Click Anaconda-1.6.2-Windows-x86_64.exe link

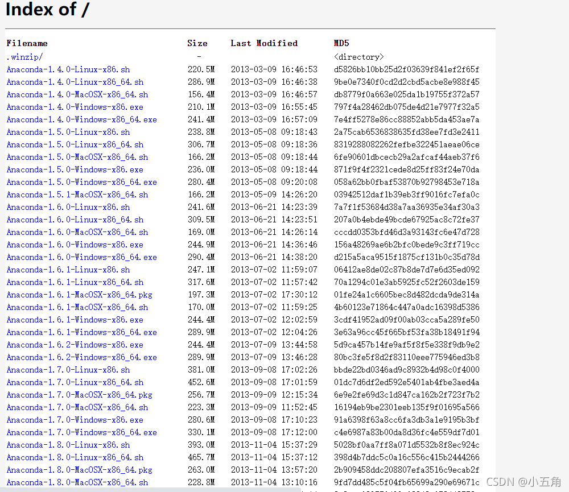click(81, 357)
